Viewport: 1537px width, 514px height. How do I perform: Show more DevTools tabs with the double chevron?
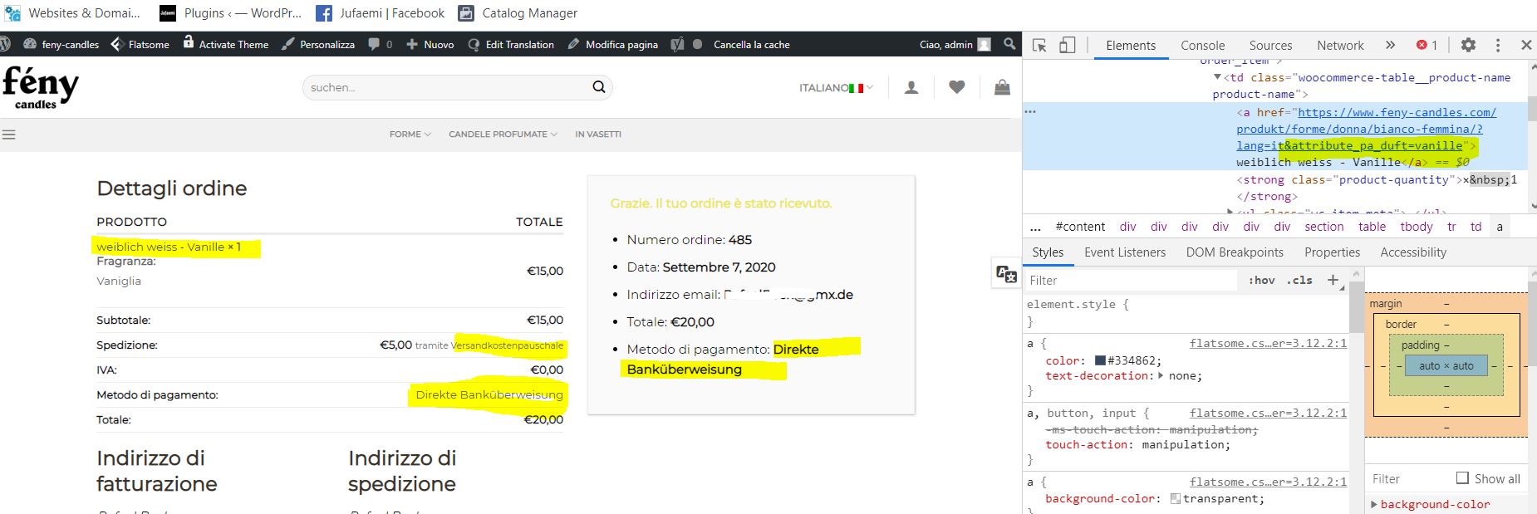(1390, 46)
